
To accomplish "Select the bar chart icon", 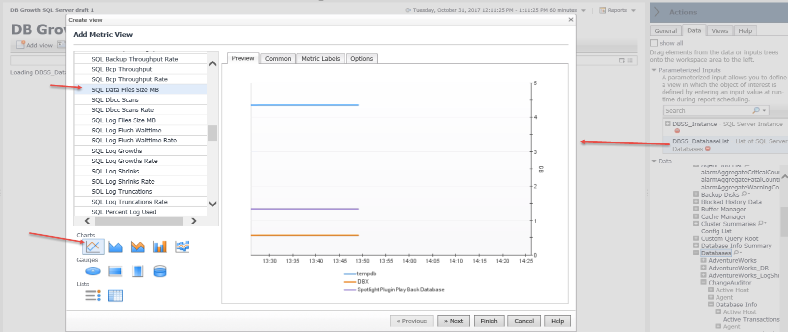I will 160,247.
